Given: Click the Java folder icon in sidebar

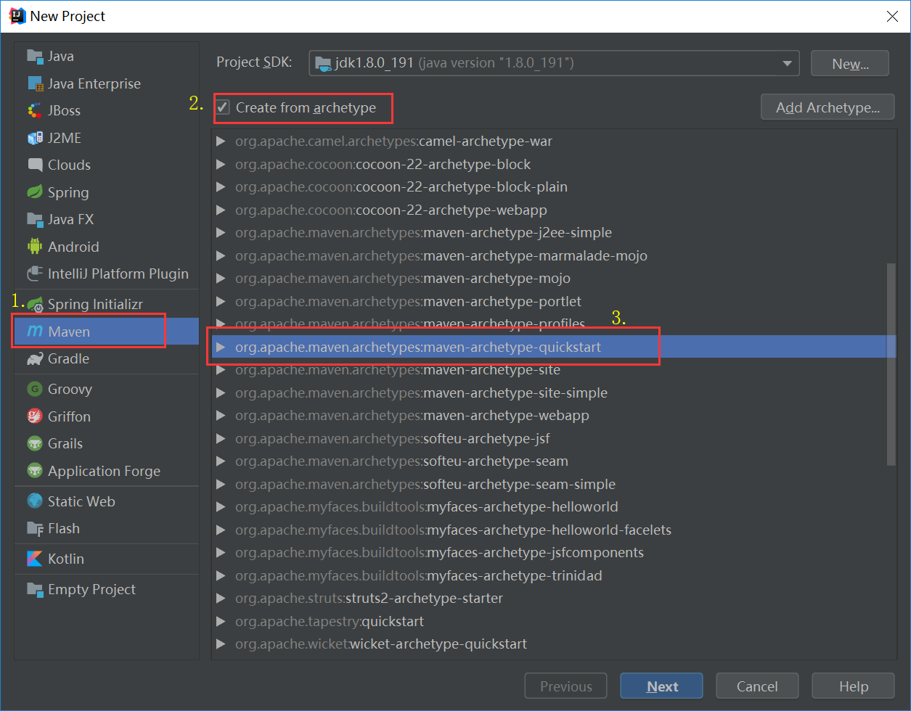Looking at the screenshot, I should point(35,56).
